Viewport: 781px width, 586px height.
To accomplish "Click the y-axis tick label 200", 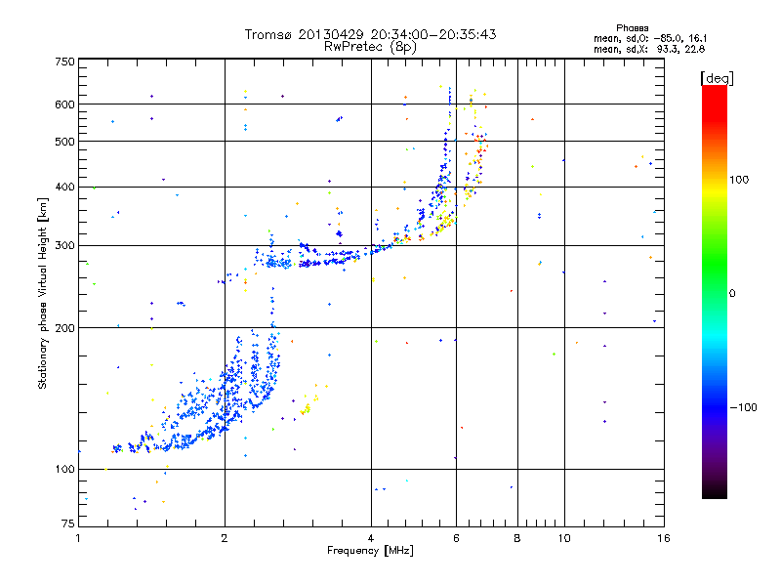I will 64,328.
